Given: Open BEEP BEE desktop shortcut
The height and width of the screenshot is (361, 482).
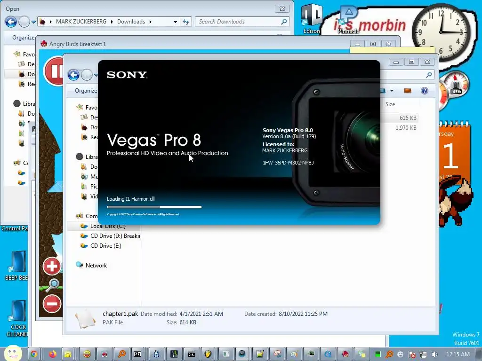Looking at the screenshot, I should click(x=16, y=266).
